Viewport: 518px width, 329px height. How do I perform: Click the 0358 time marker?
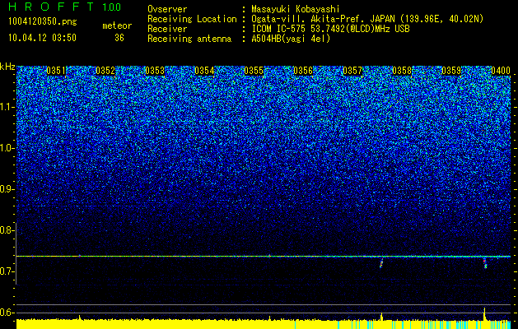click(x=402, y=71)
